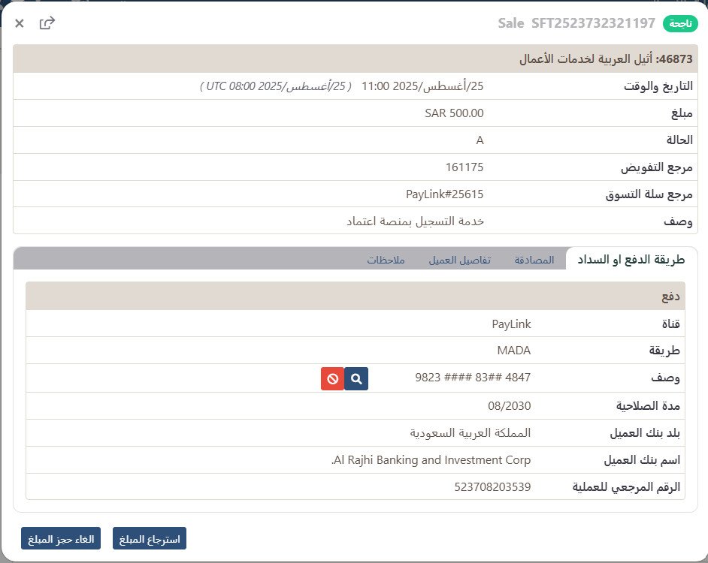Click the magnifier icon beside the card number
The height and width of the screenshot is (563, 708).
(x=356, y=379)
